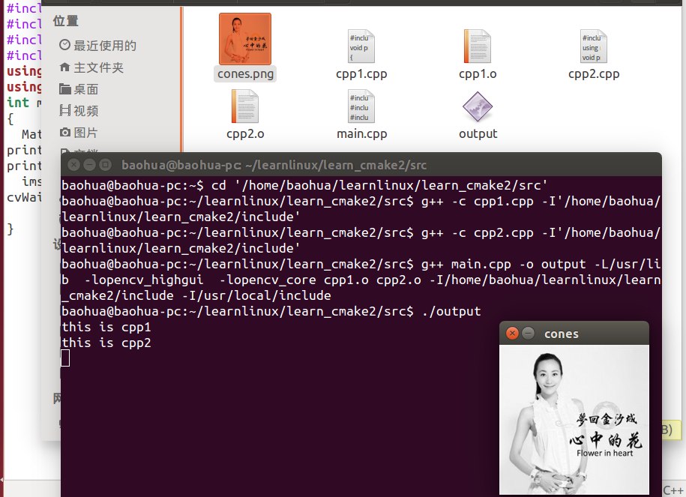The image size is (686, 497).
Task: Click the terminal title bar text
Action: [x=274, y=166]
